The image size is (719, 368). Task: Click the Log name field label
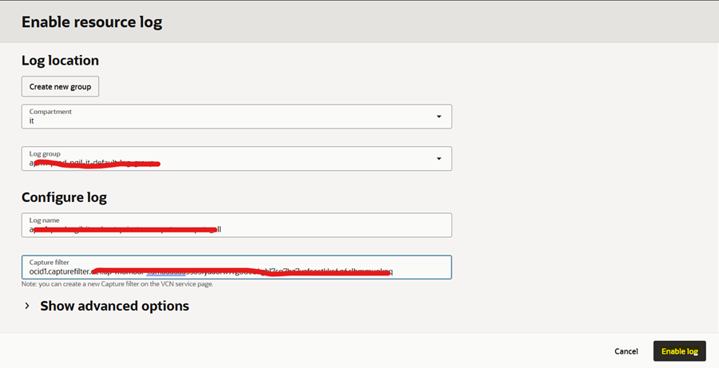click(44, 220)
